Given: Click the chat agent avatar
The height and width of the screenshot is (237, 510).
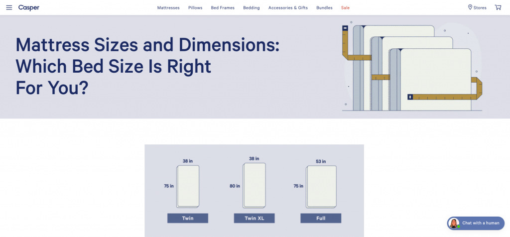Looking at the screenshot, I should [x=454, y=224].
